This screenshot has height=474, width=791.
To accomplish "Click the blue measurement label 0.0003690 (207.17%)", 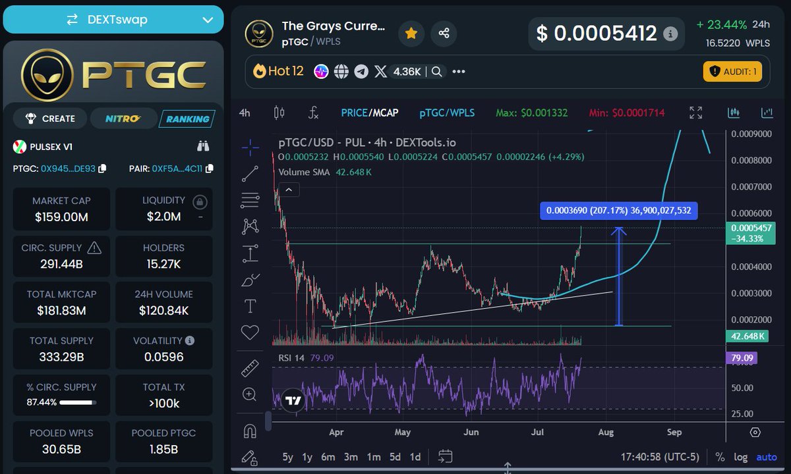I will [x=618, y=211].
